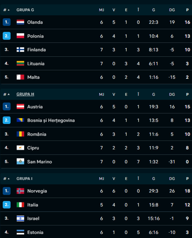Click the position 2 badge for Polonia
This screenshot has width=192, height=238.
coord(7,36)
